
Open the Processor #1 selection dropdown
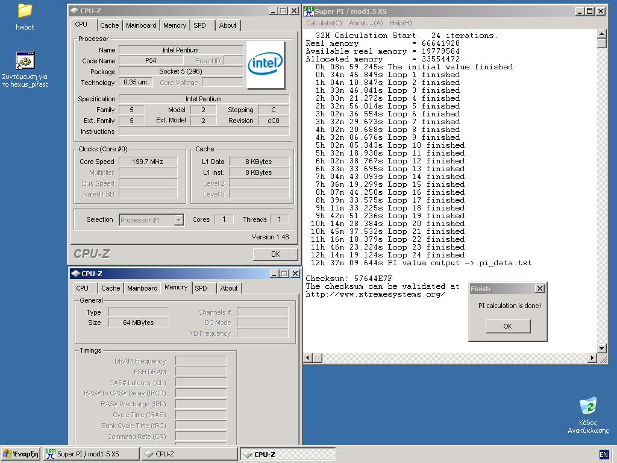tap(178, 219)
